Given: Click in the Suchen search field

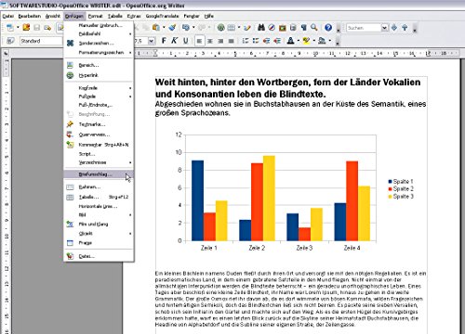Looking at the screenshot, I should click(x=364, y=28).
